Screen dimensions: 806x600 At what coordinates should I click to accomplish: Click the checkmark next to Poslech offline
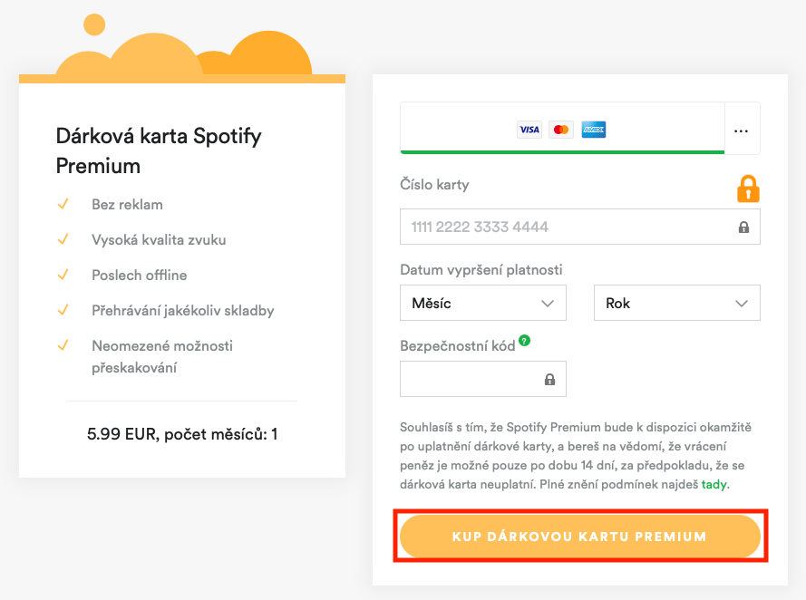tap(63, 275)
